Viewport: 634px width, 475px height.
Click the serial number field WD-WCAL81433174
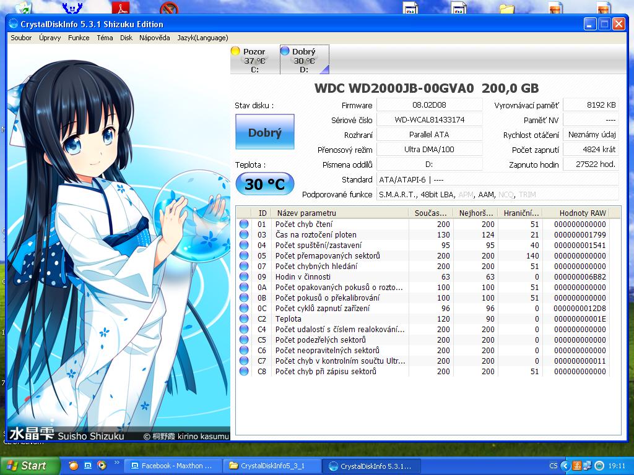pyautogui.click(x=430, y=119)
